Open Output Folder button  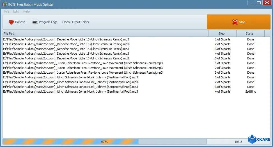(x=76, y=22)
